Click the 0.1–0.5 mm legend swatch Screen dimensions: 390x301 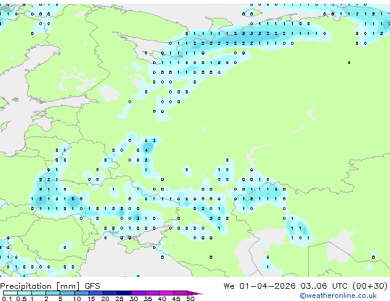pos(10,293)
